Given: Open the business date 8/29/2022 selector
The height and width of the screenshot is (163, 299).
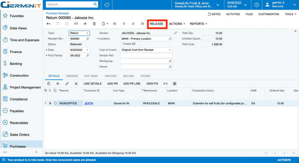Looking at the screenshot, I should point(237,5).
